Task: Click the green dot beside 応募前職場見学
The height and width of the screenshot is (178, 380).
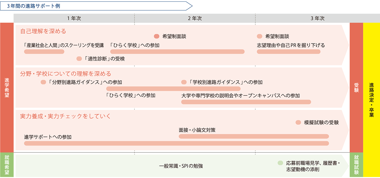Action: click(280, 163)
